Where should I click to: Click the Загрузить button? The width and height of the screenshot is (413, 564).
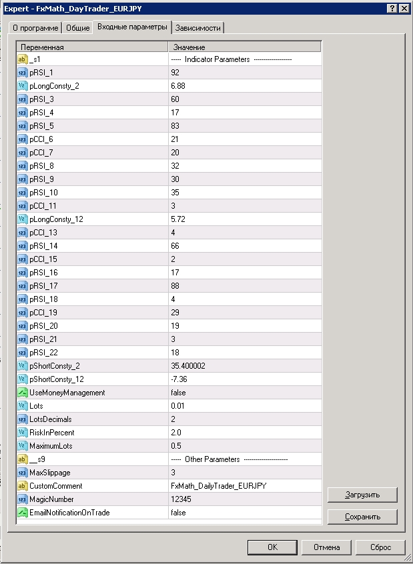pos(362,495)
